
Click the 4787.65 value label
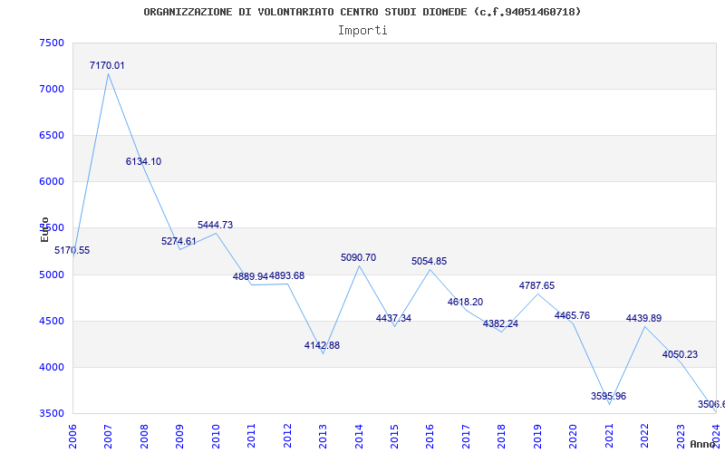(536, 286)
